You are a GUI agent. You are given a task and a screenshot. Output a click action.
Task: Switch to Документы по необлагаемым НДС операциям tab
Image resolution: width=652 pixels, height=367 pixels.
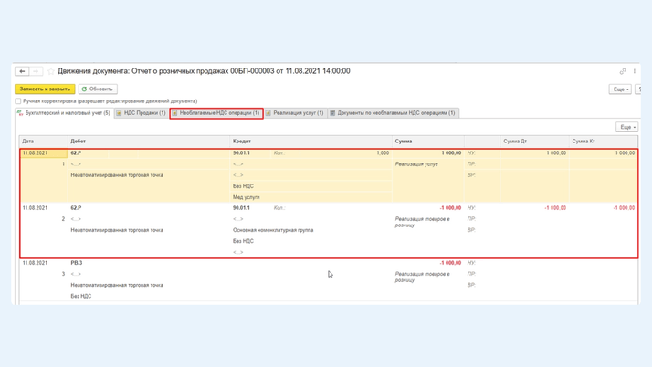point(393,113)
